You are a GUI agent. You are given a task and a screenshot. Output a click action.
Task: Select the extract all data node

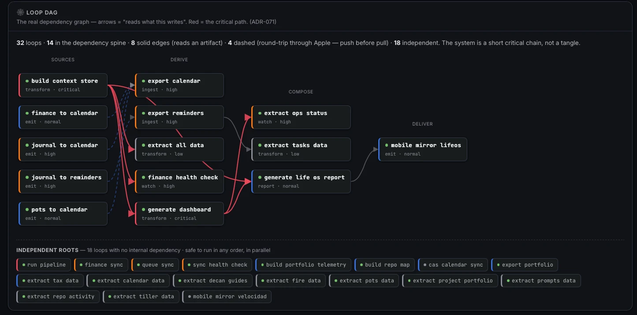pos(179,149)
